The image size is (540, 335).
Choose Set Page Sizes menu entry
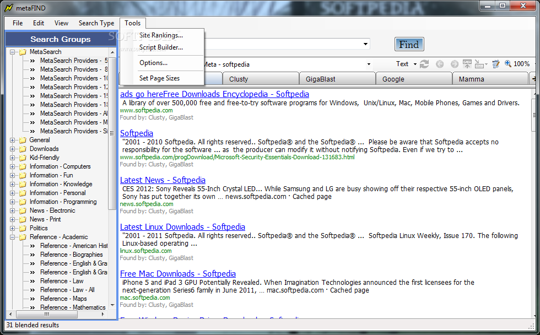[159, 78]
